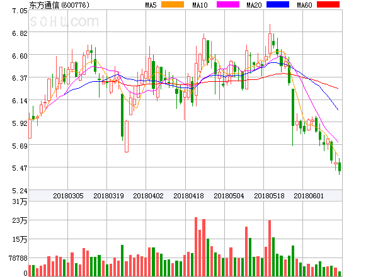
Task: Click the last green candlestick on the chart
Action: point(340,166)
